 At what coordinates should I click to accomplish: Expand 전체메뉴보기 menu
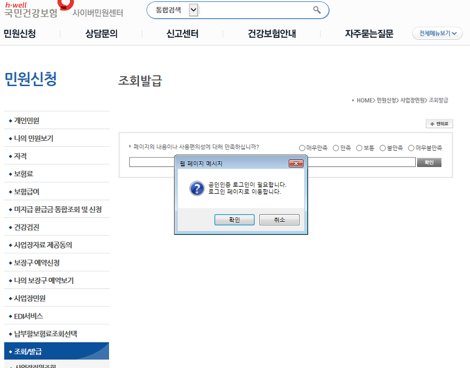[437, 33]
